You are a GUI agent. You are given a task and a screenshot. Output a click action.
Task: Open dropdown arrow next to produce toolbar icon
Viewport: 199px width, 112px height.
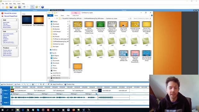pyautogui.click(x=39, y=7)
